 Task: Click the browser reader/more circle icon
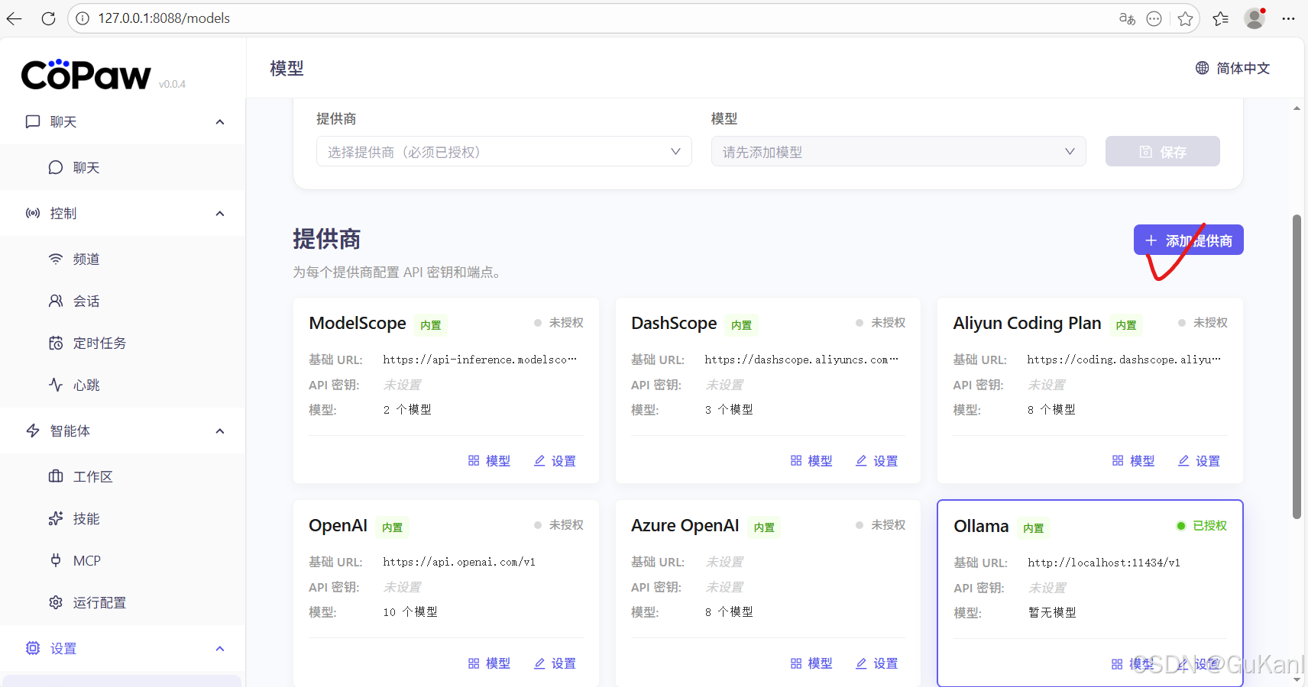click(1154, 18)
